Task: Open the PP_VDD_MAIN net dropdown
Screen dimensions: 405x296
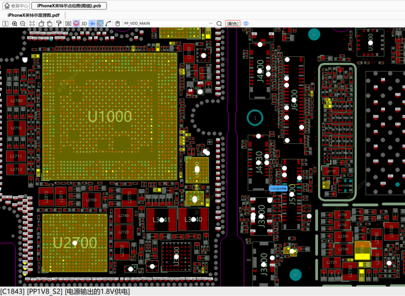Action: [x=211, y=23]
